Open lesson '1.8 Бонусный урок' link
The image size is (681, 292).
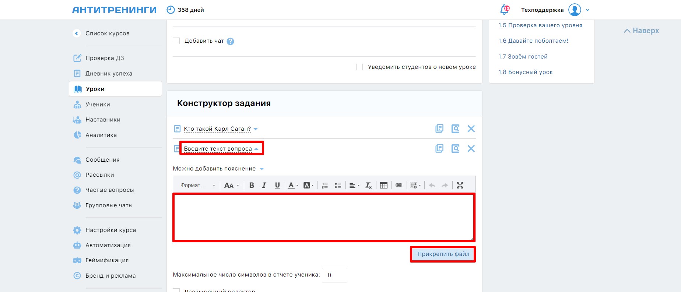(x=525, y=72)
